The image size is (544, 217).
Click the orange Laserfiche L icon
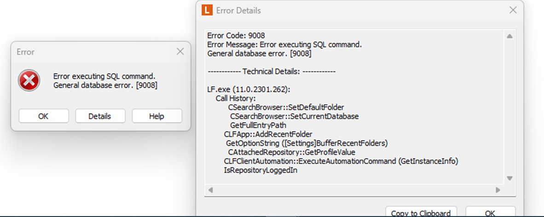207,11
